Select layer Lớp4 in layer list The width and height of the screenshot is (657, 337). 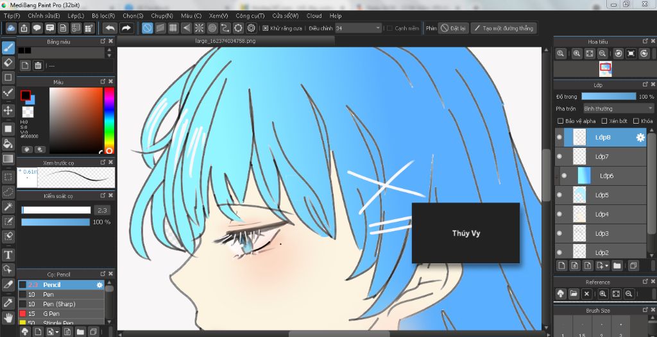pyautogui.click(x=601, y=215)
